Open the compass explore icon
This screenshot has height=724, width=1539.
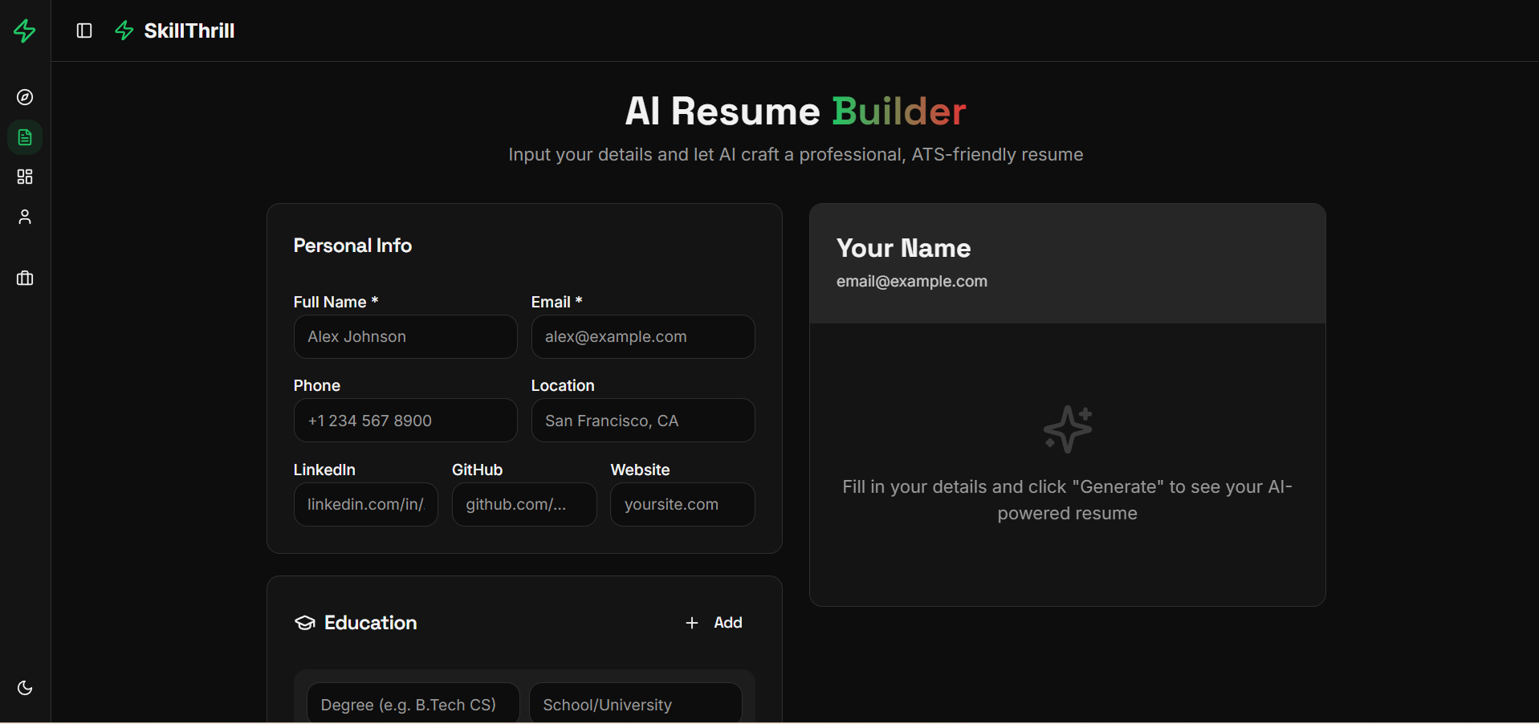click(x=25, y=97)
